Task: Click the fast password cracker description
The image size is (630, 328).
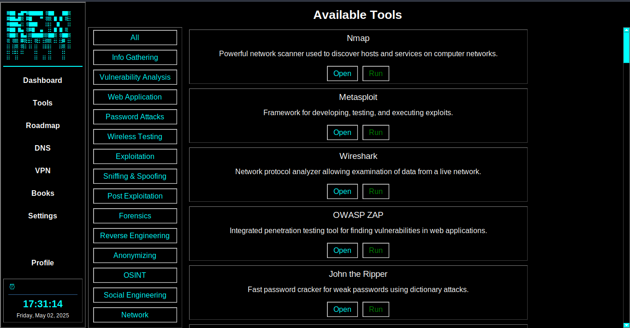Action: click(358, 290)
